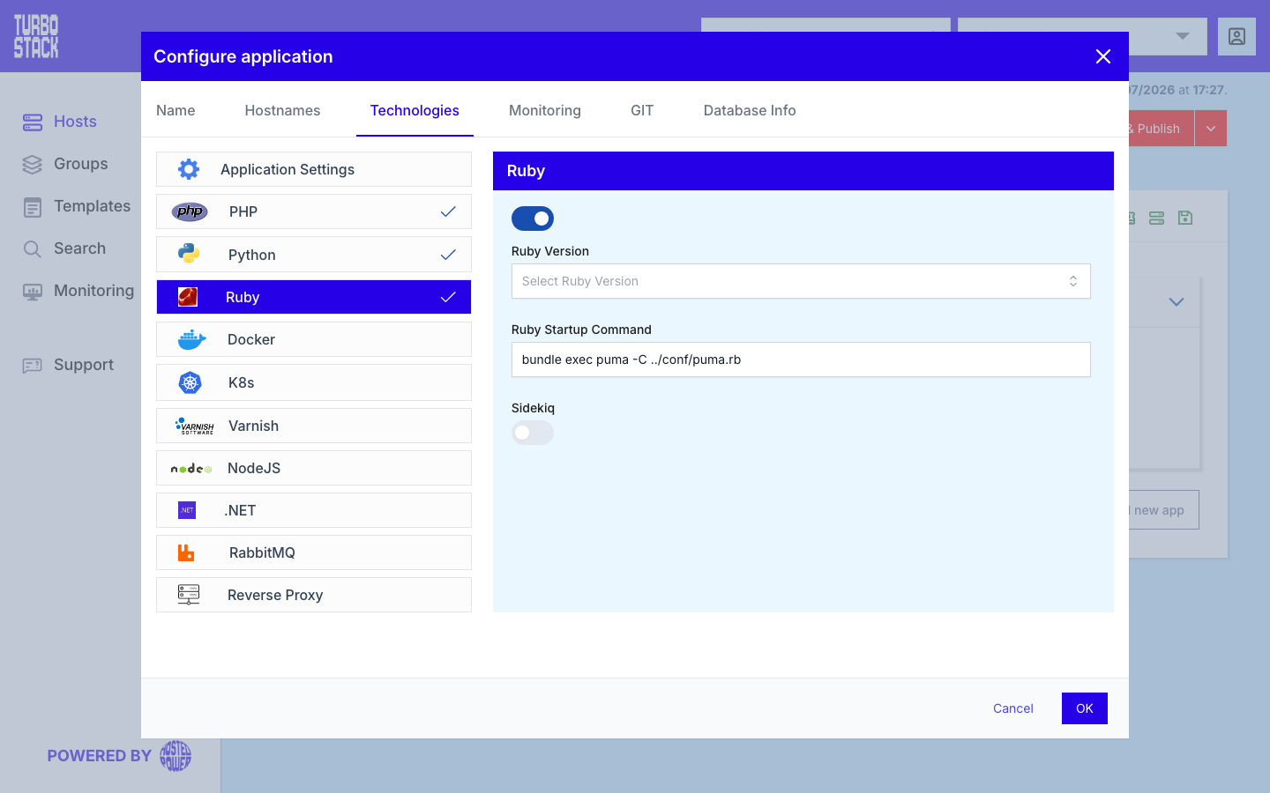This screenshot has height=793, width=1270.
Task: Select the NodeJS technology row
Action: [x=314, y=468]
